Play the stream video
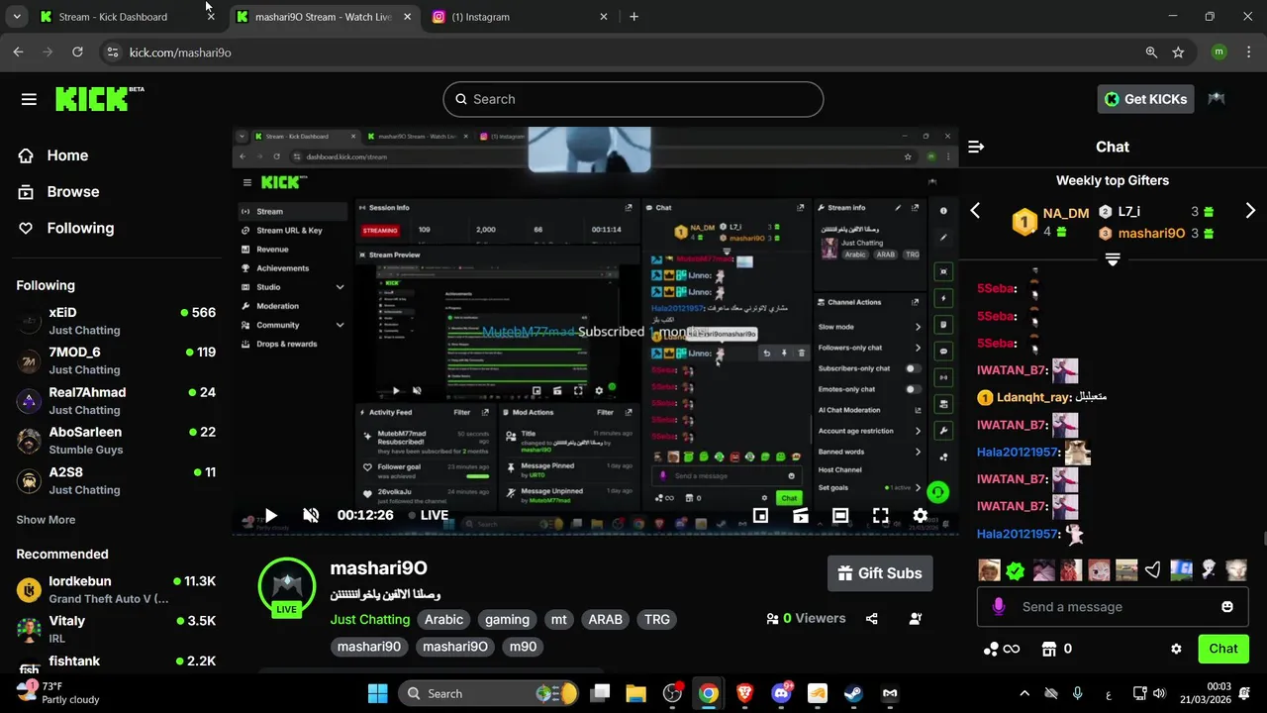The width and height of the screenshot is (1267, 713). coord(270,515)
